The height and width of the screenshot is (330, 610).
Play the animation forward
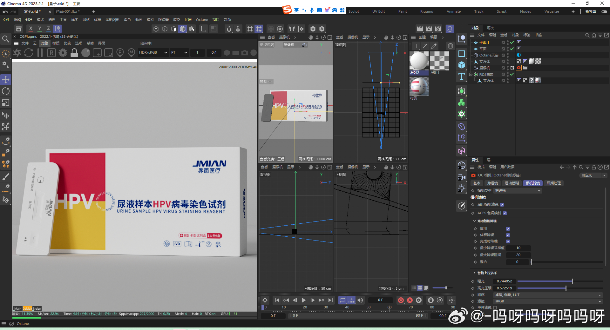pyautogui.click(x=303, y=300)
